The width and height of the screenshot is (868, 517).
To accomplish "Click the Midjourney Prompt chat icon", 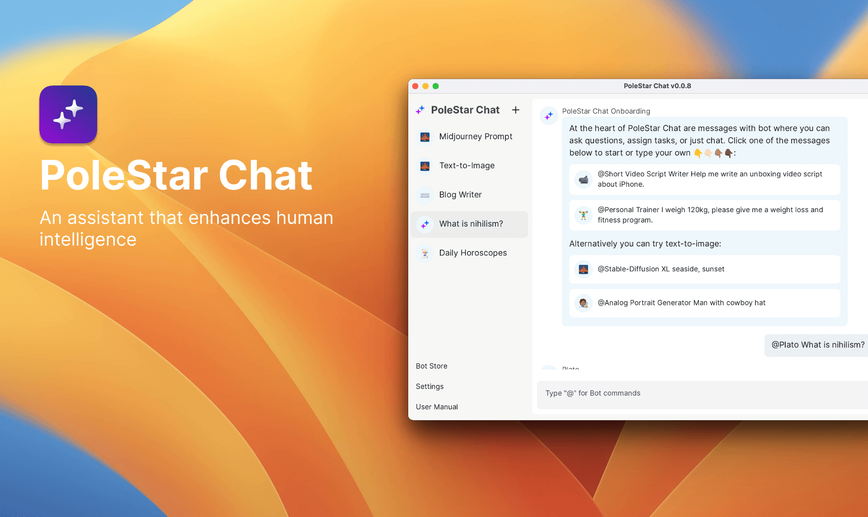I will tap(425, 137).
